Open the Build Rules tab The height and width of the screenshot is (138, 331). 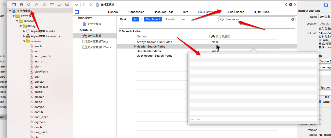coord(261,12)
